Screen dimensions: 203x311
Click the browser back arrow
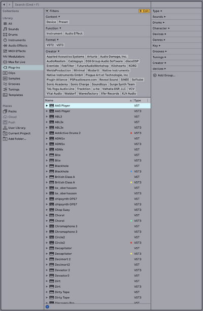pos(4,5)
